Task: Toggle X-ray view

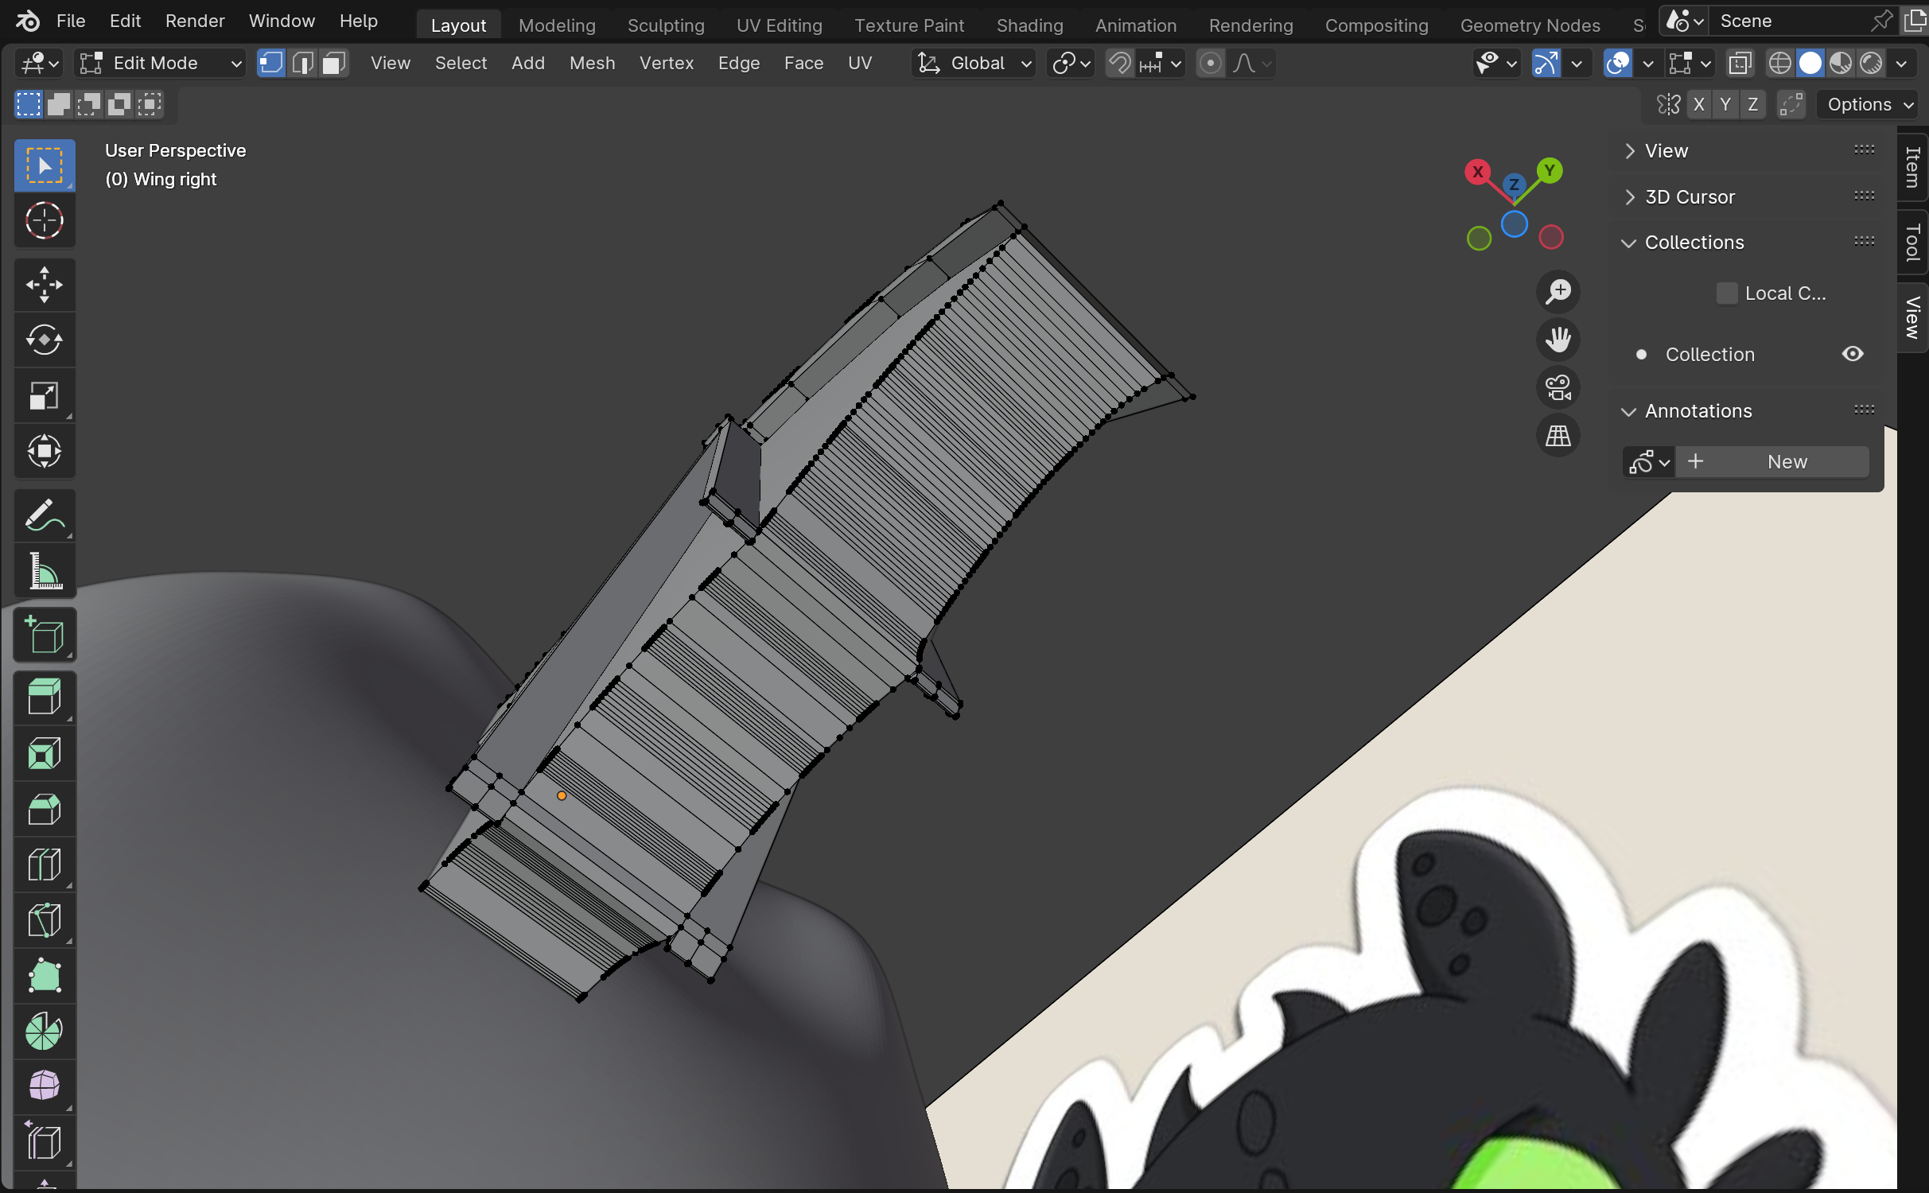Action: [1740, 63]
